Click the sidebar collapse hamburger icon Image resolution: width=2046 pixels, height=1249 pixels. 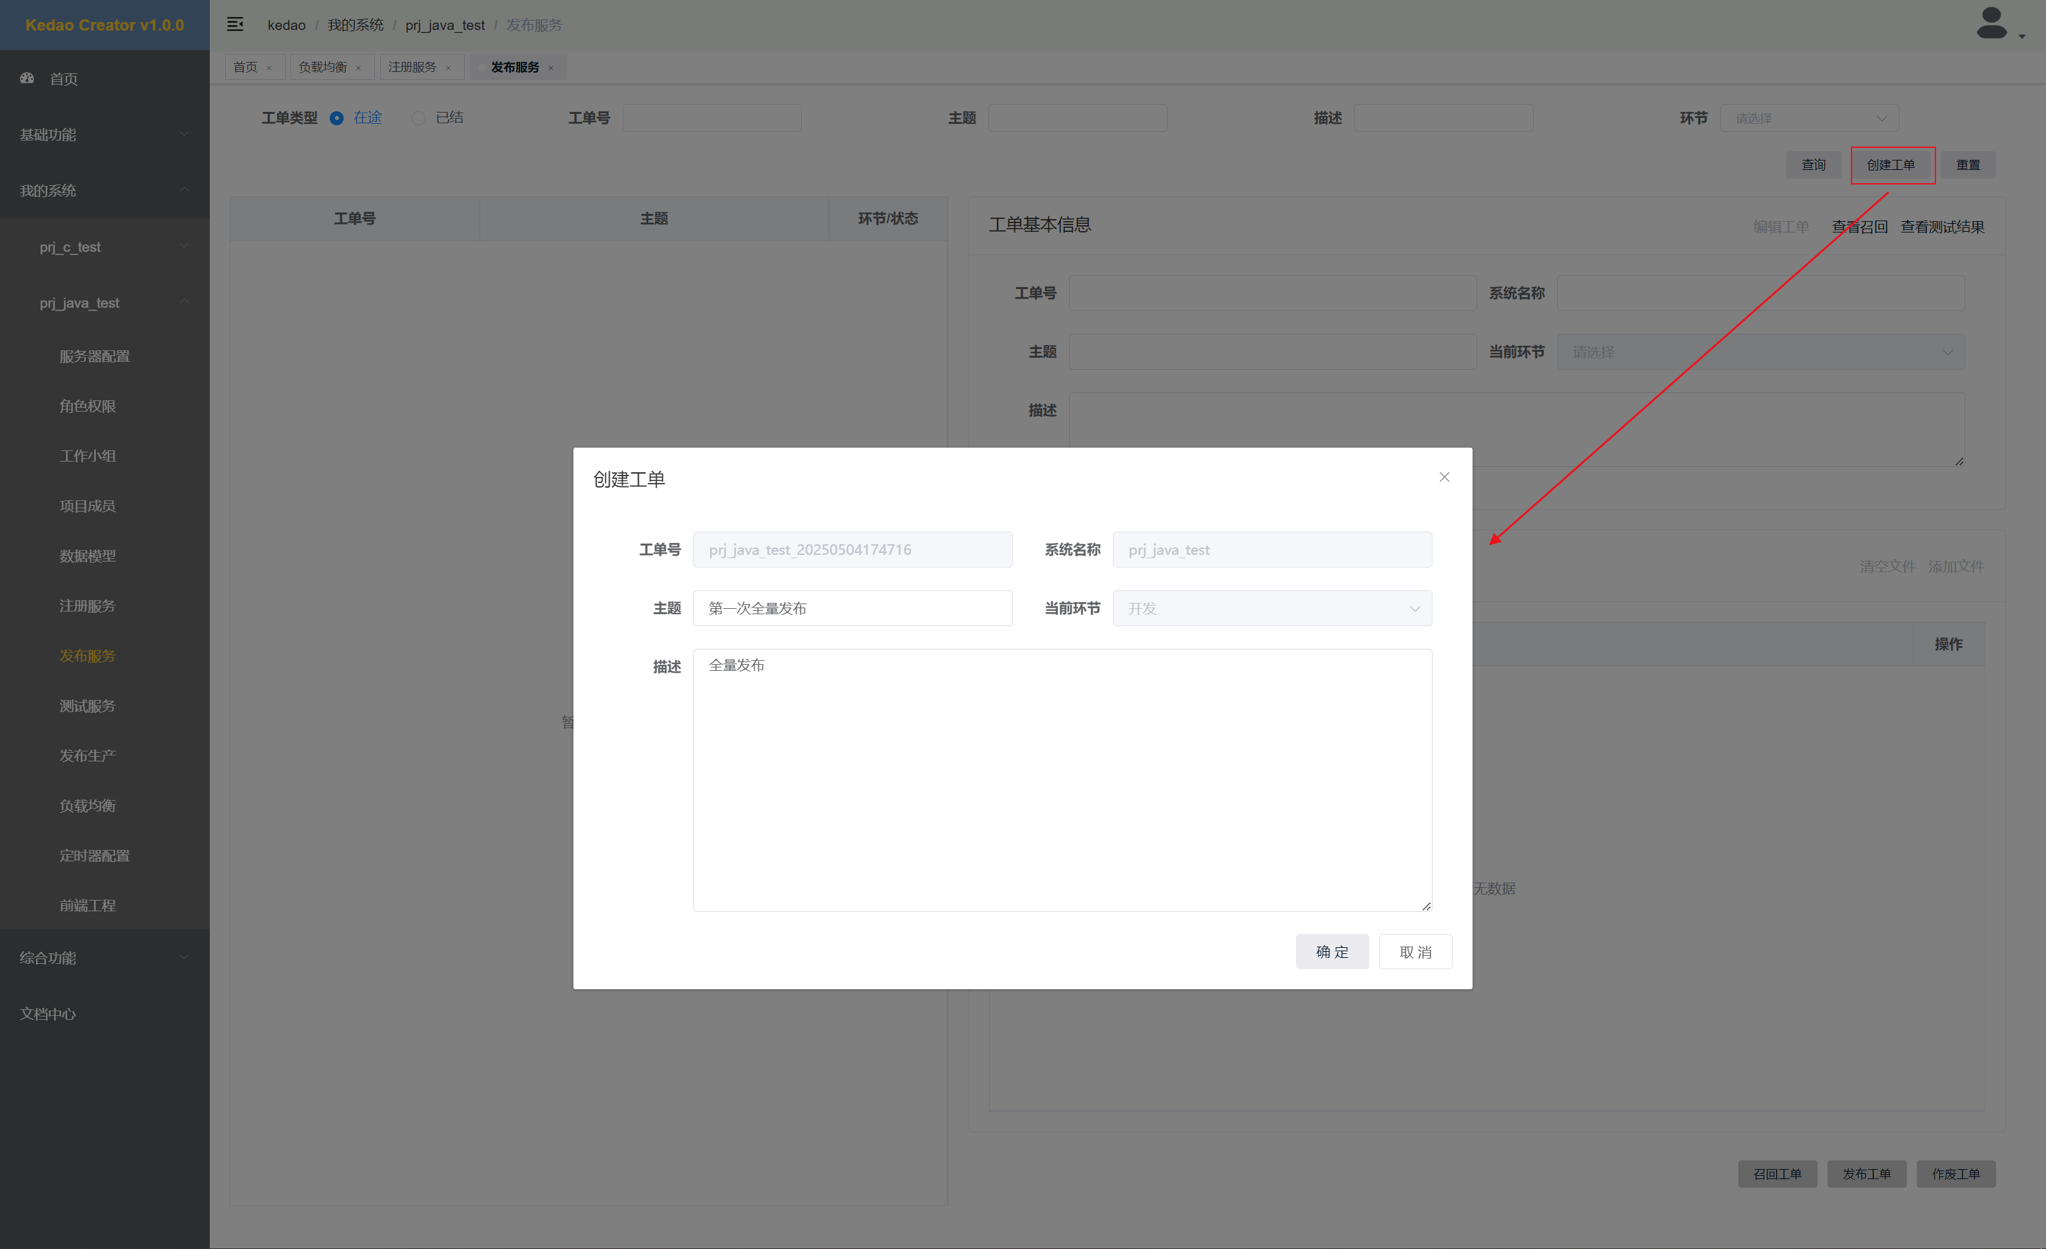pyautogui.click(x=235, y=24)
